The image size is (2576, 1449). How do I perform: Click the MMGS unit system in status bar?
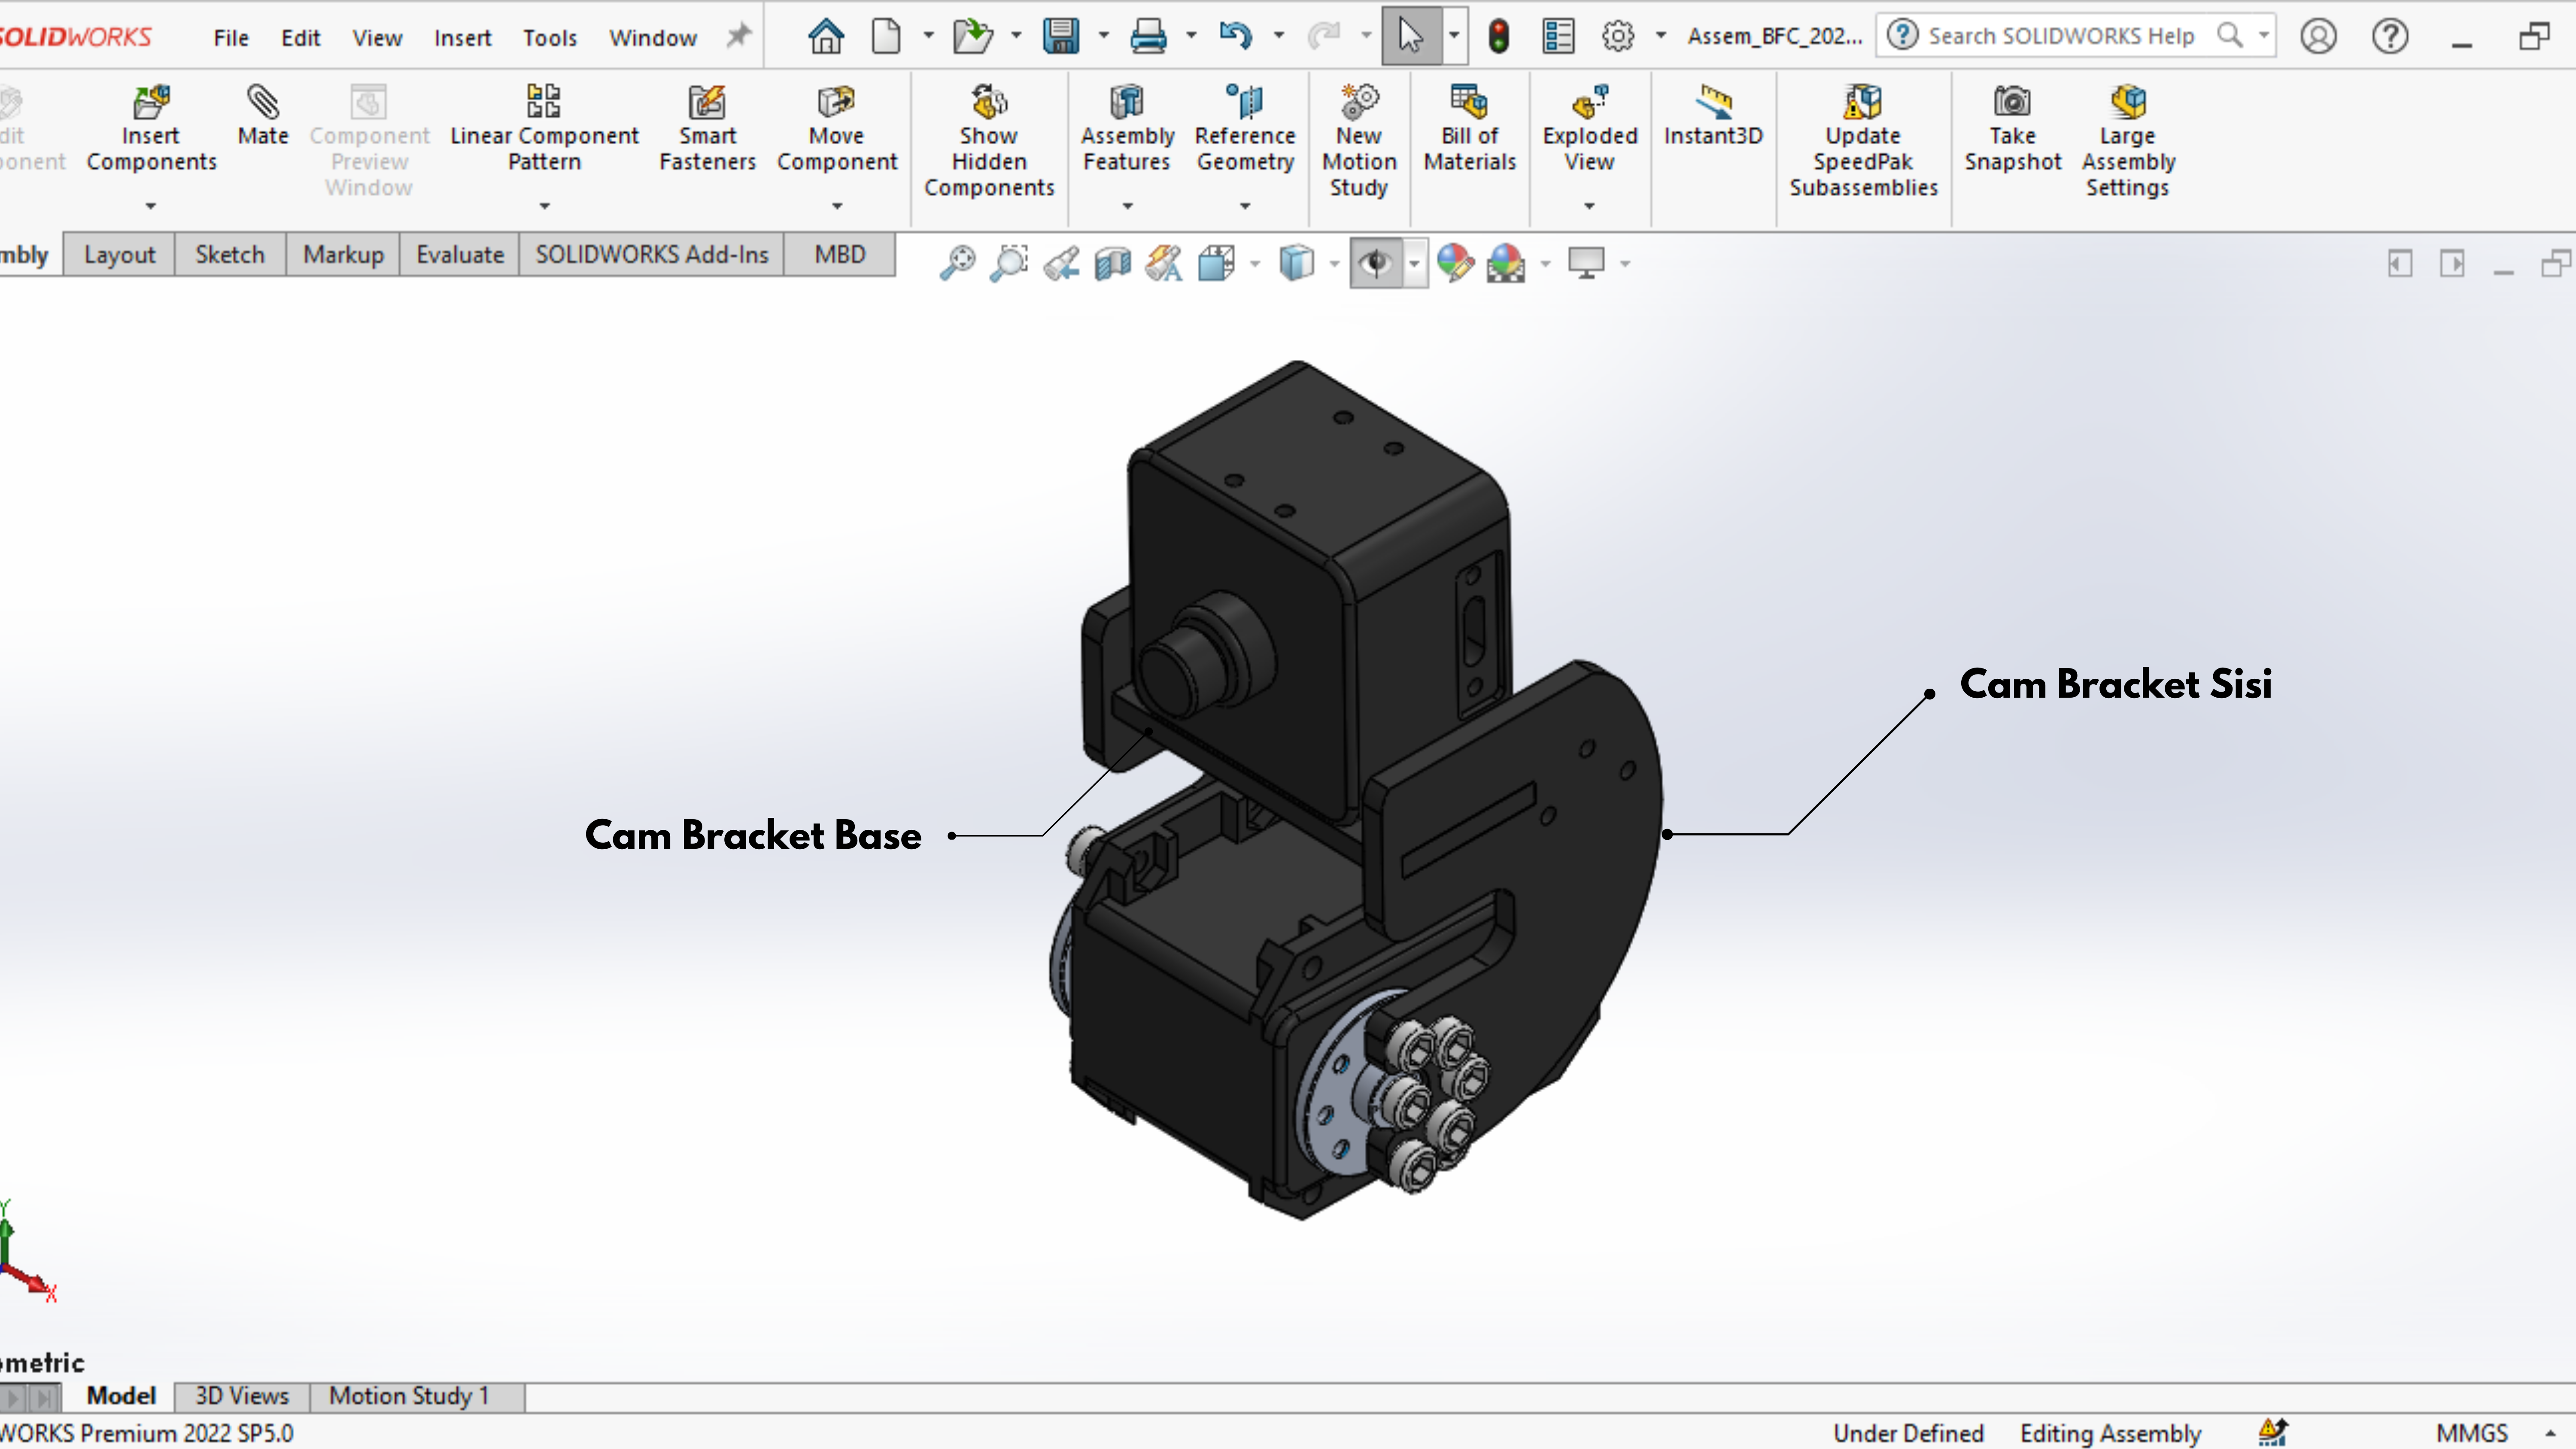tap(2472, 1433)
